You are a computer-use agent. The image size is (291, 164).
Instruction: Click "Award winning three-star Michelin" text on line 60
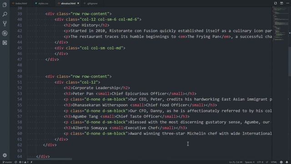168,133
